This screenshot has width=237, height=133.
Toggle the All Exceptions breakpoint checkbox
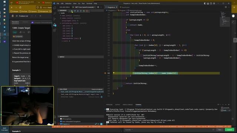pyautogui.click(x=61, y=119)
